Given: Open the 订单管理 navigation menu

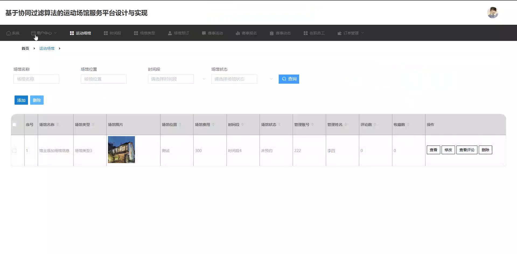Looking at the screenshot, I should [351, 33].
